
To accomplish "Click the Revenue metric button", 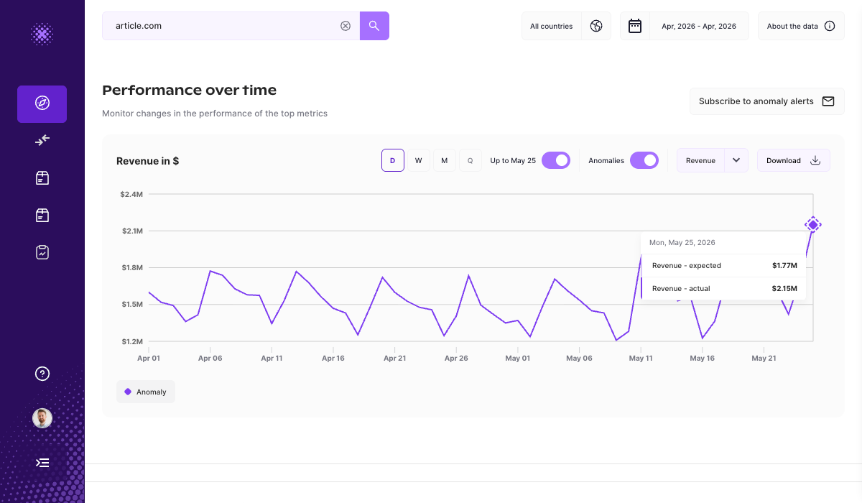I will tap(700, 160).
